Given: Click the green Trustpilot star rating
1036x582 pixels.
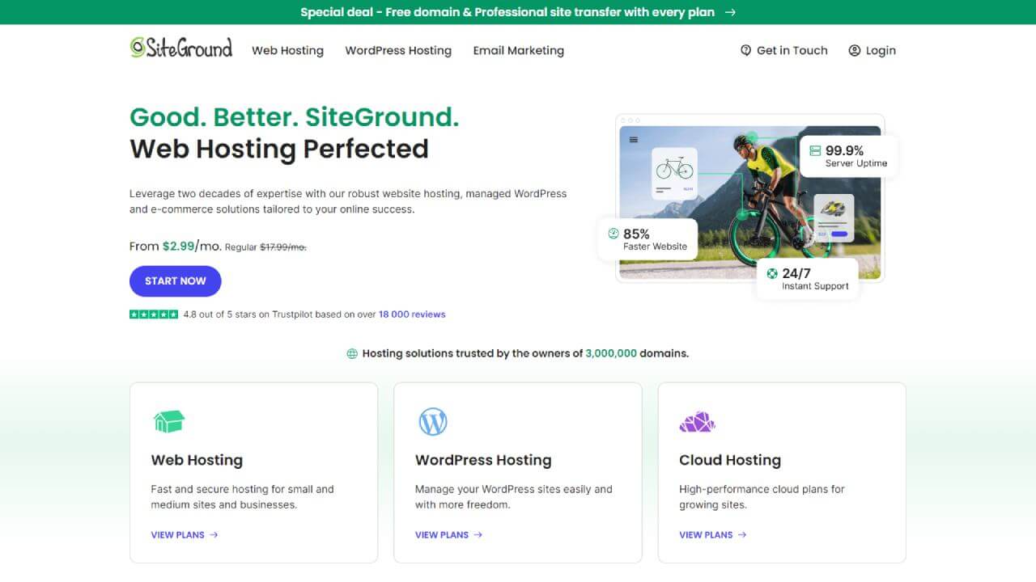Looking at the screenshot, I should [x=154, y=314].
